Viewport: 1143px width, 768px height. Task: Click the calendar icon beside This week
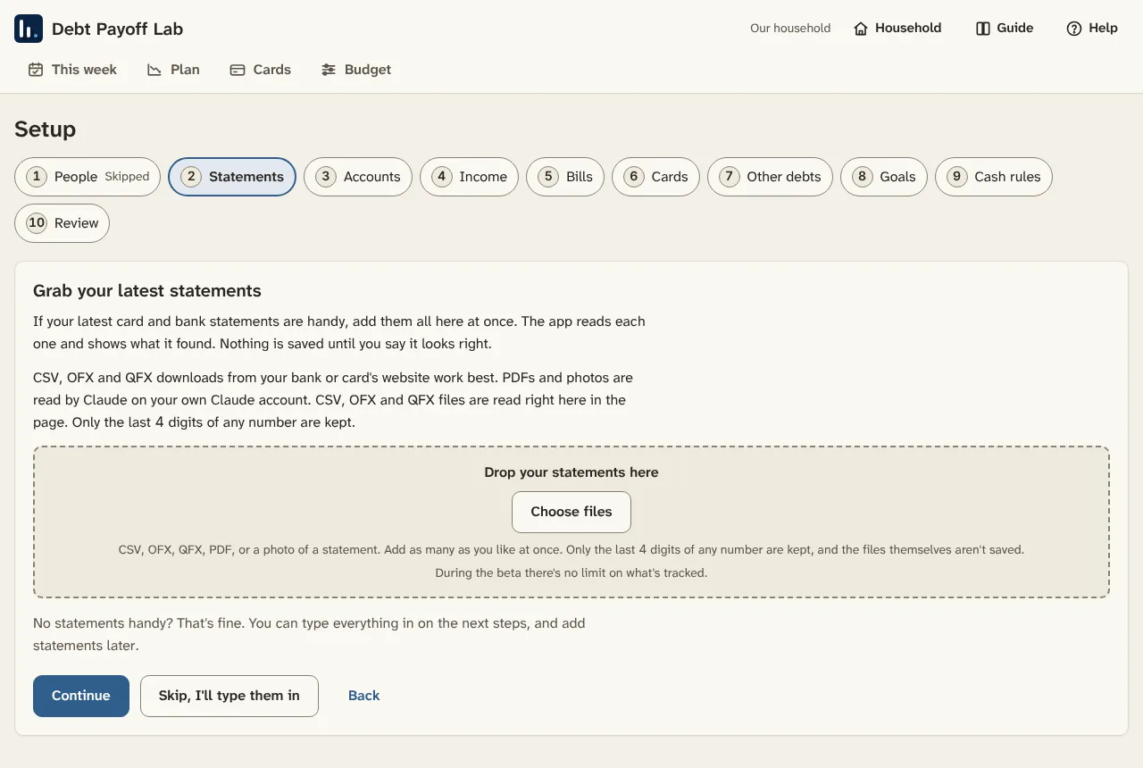[x=36, y=70]
